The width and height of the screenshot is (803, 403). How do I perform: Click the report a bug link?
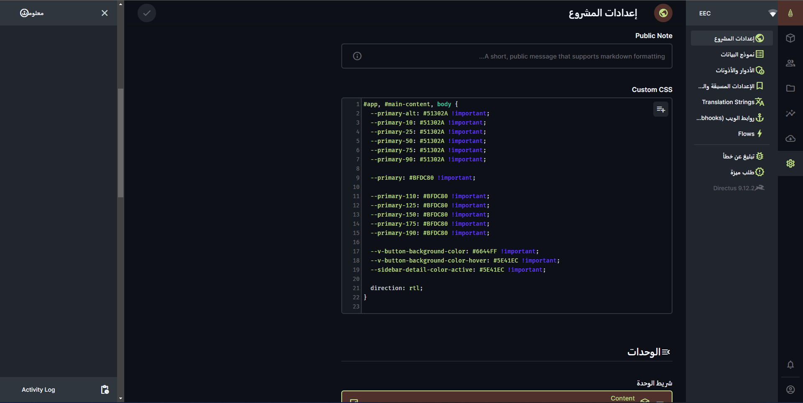click(x=732, y=156)
